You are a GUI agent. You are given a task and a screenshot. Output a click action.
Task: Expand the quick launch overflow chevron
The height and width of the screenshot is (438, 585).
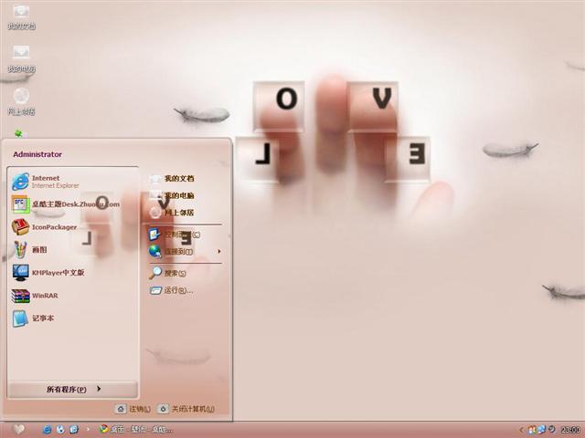coord(88,429)
